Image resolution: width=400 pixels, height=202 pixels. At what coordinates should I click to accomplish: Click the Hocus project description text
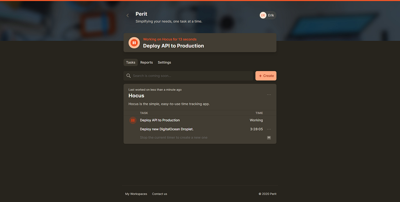click(169, 104)
